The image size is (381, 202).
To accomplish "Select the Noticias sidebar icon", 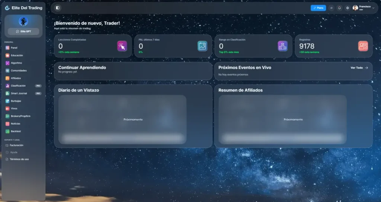I will (x=7, y=124).
